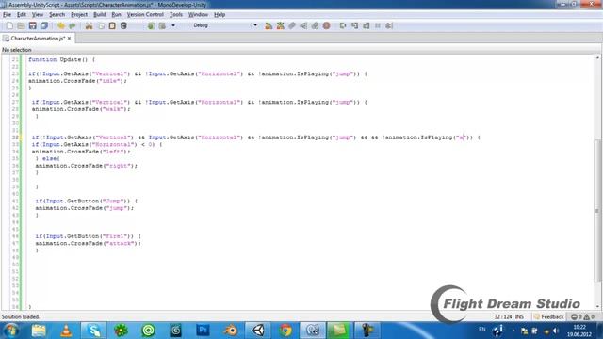Open the Edit menu
Viewport: 603px width, 339px height.
pos(22,15)
